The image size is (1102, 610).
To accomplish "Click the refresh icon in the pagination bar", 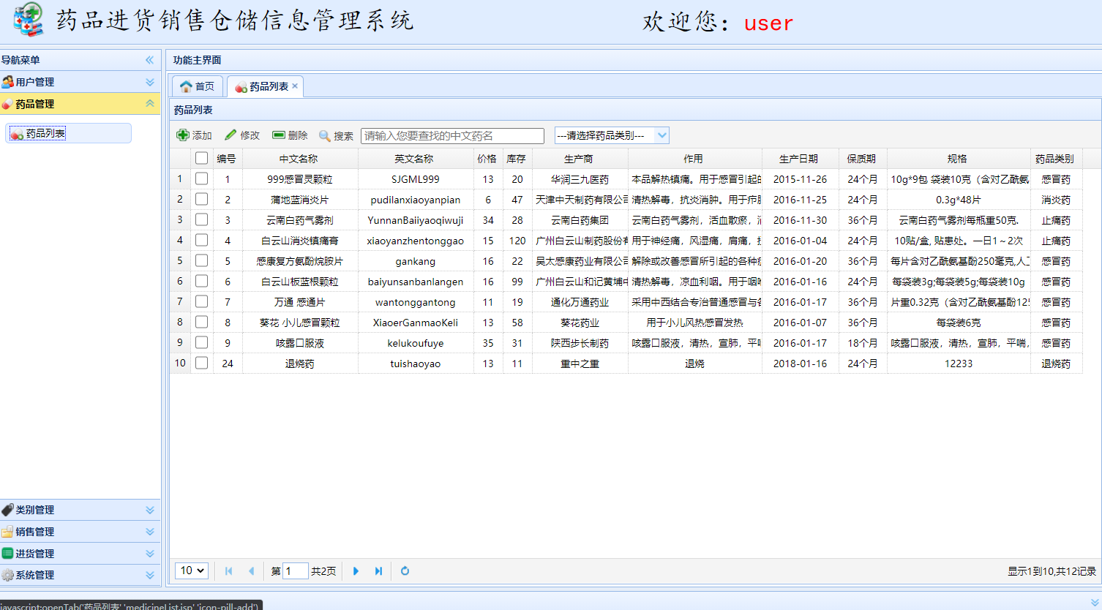I will (x=405, y=571).
